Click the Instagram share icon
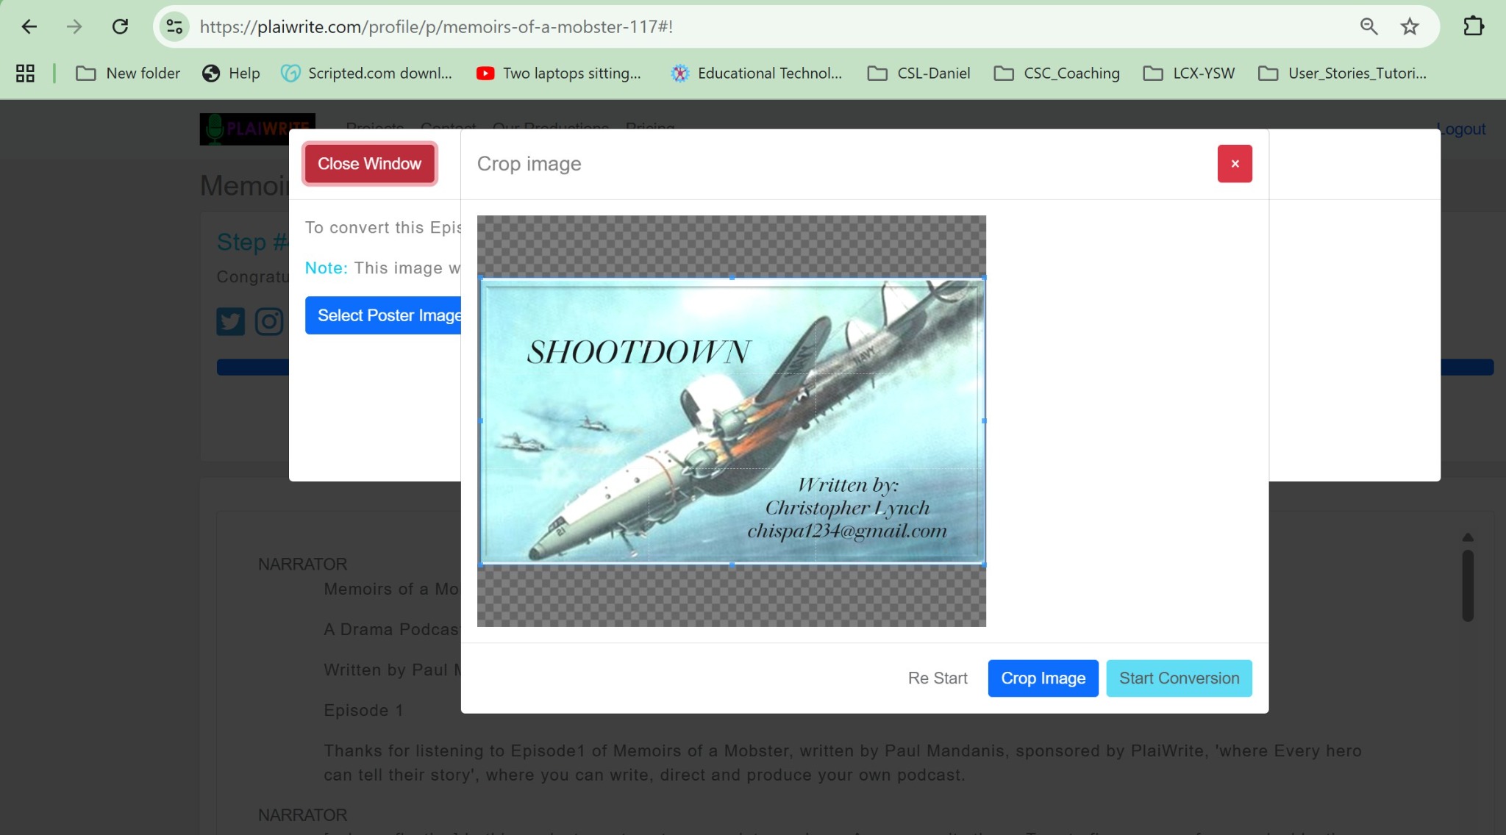The height and width of the screenshot is (835, 1506). [269, 322]
